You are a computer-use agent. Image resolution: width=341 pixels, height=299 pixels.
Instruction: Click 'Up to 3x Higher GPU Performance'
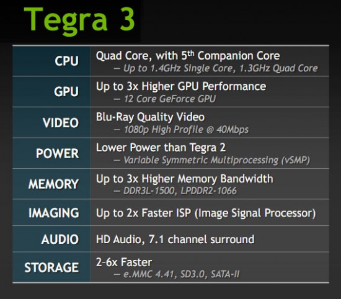181,87
